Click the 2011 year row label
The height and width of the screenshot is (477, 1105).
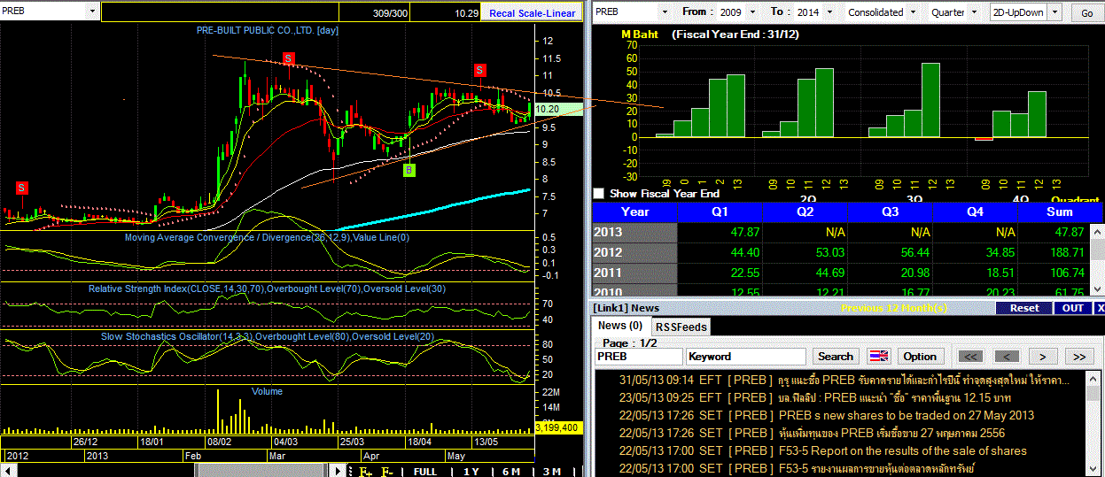point(634,273)
